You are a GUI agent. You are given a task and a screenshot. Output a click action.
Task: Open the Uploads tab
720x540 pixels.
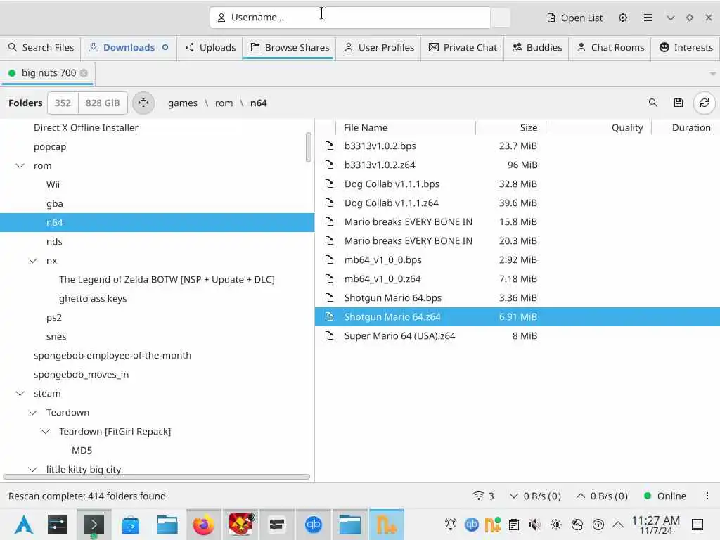point(210,47)
